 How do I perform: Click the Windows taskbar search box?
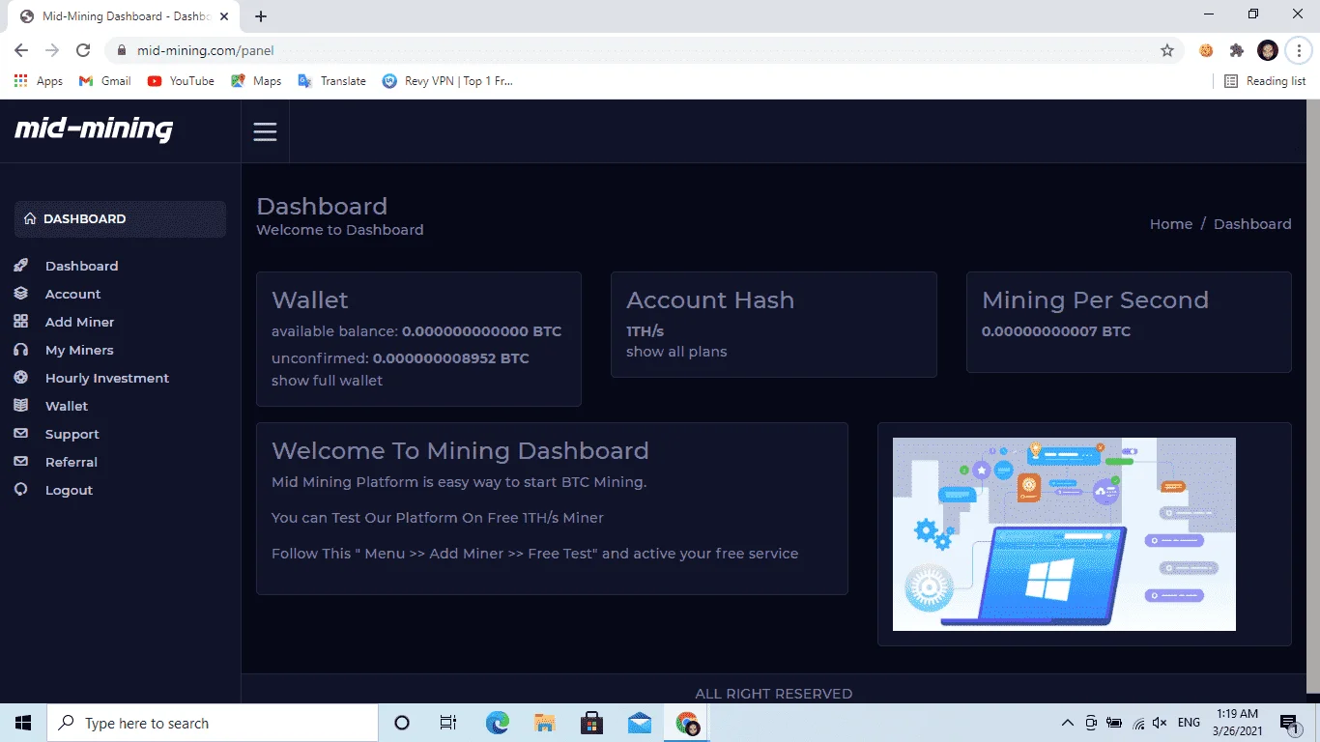point(213,723)
